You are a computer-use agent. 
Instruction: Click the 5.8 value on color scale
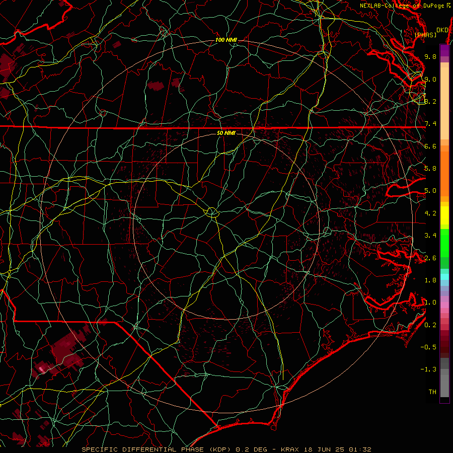[430, 169]
